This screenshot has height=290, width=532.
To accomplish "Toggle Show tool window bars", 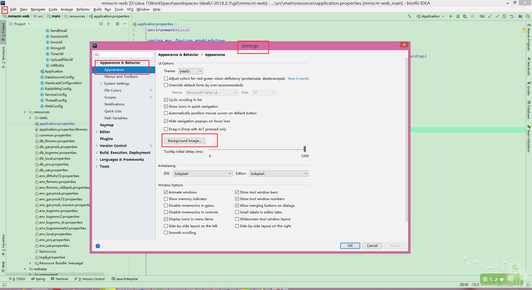I will (x=237, y=192).
